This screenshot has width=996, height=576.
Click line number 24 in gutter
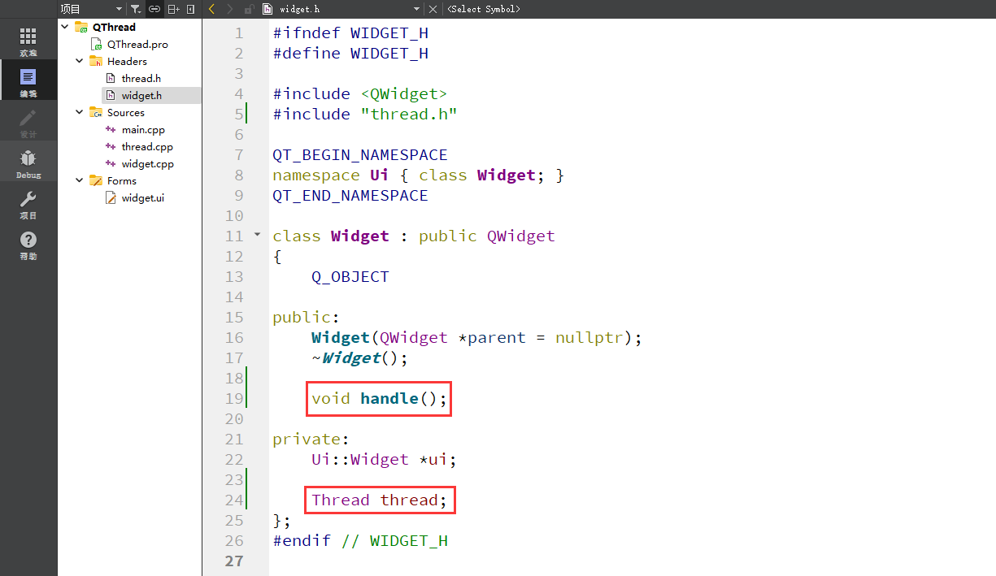[234, 500]
